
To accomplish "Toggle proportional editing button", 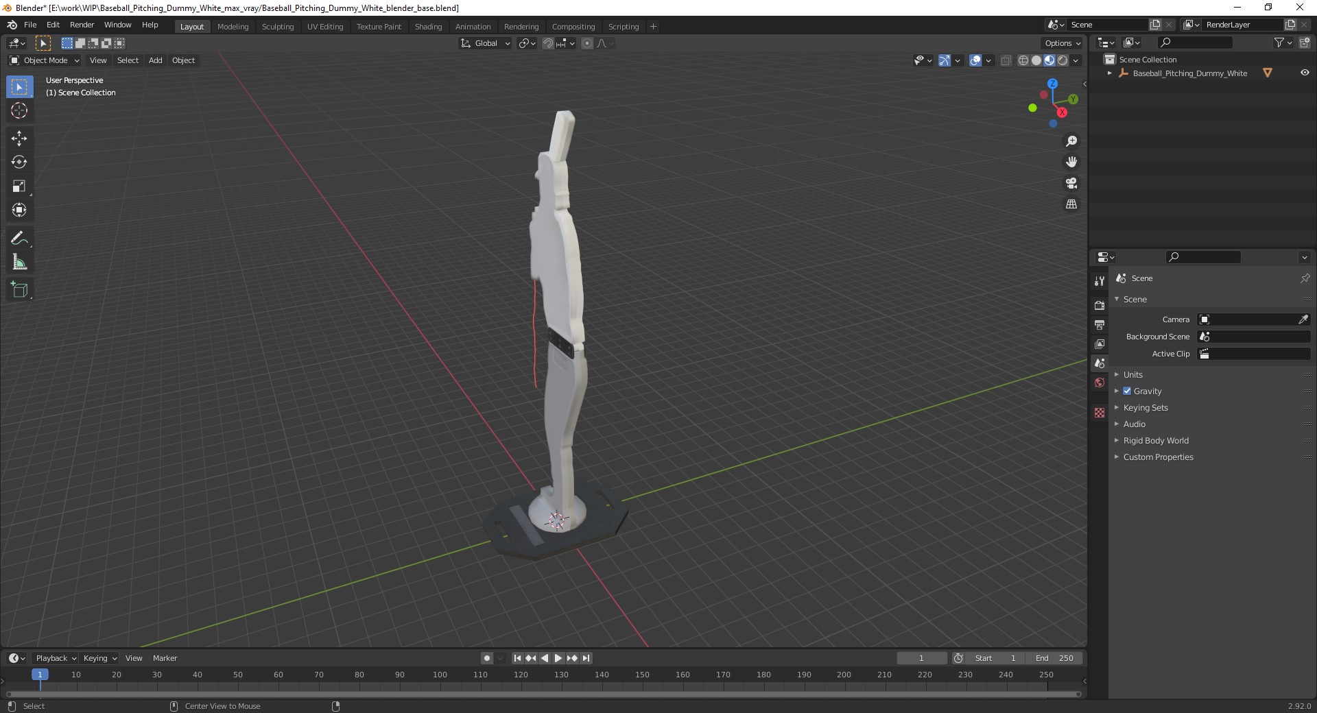I will click(587, 43).
